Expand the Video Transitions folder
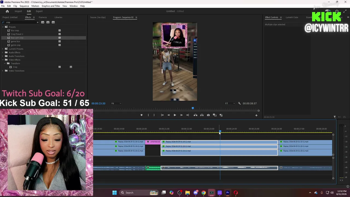The height and width of the screenshot is (197, 350). (3, 71)
